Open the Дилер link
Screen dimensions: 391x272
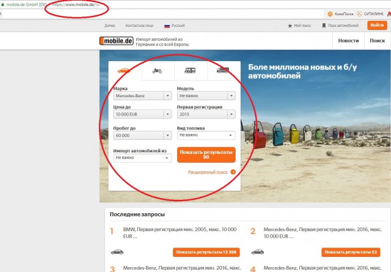pyautogui.click(x=110, y=26)
